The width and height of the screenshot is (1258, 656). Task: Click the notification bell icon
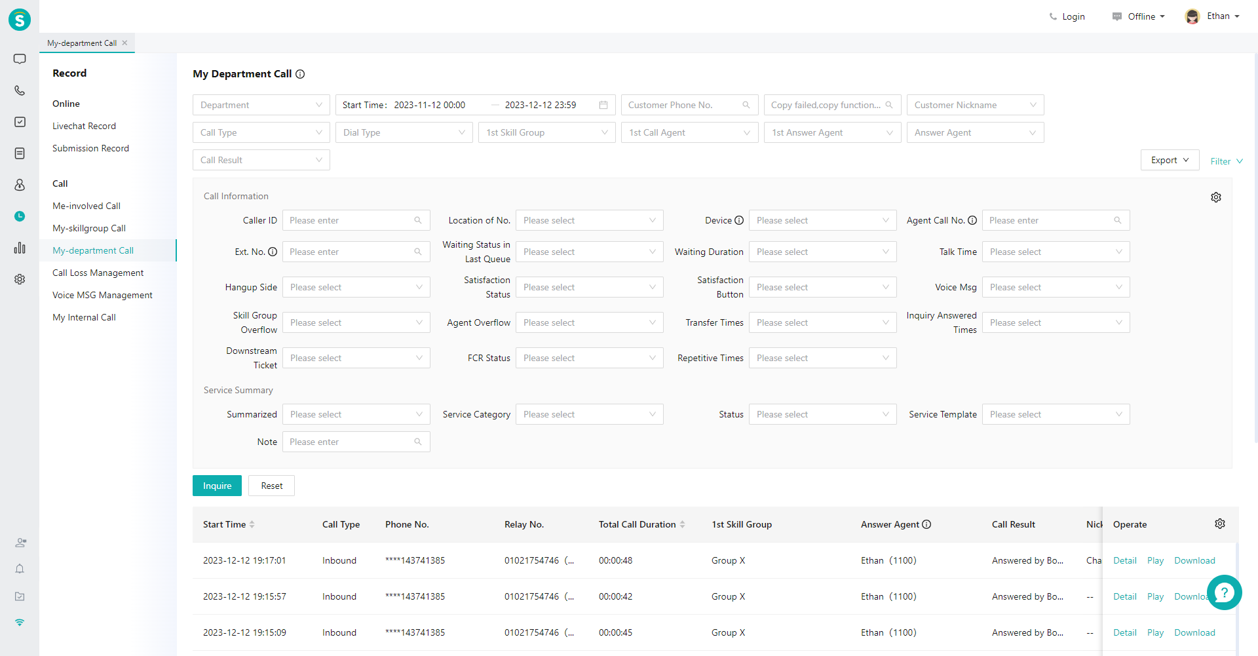20,569
